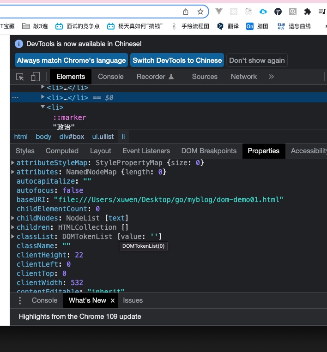327x352 pixels.
Task: Select the Properties sidebar tab
Action: (264, 151)
